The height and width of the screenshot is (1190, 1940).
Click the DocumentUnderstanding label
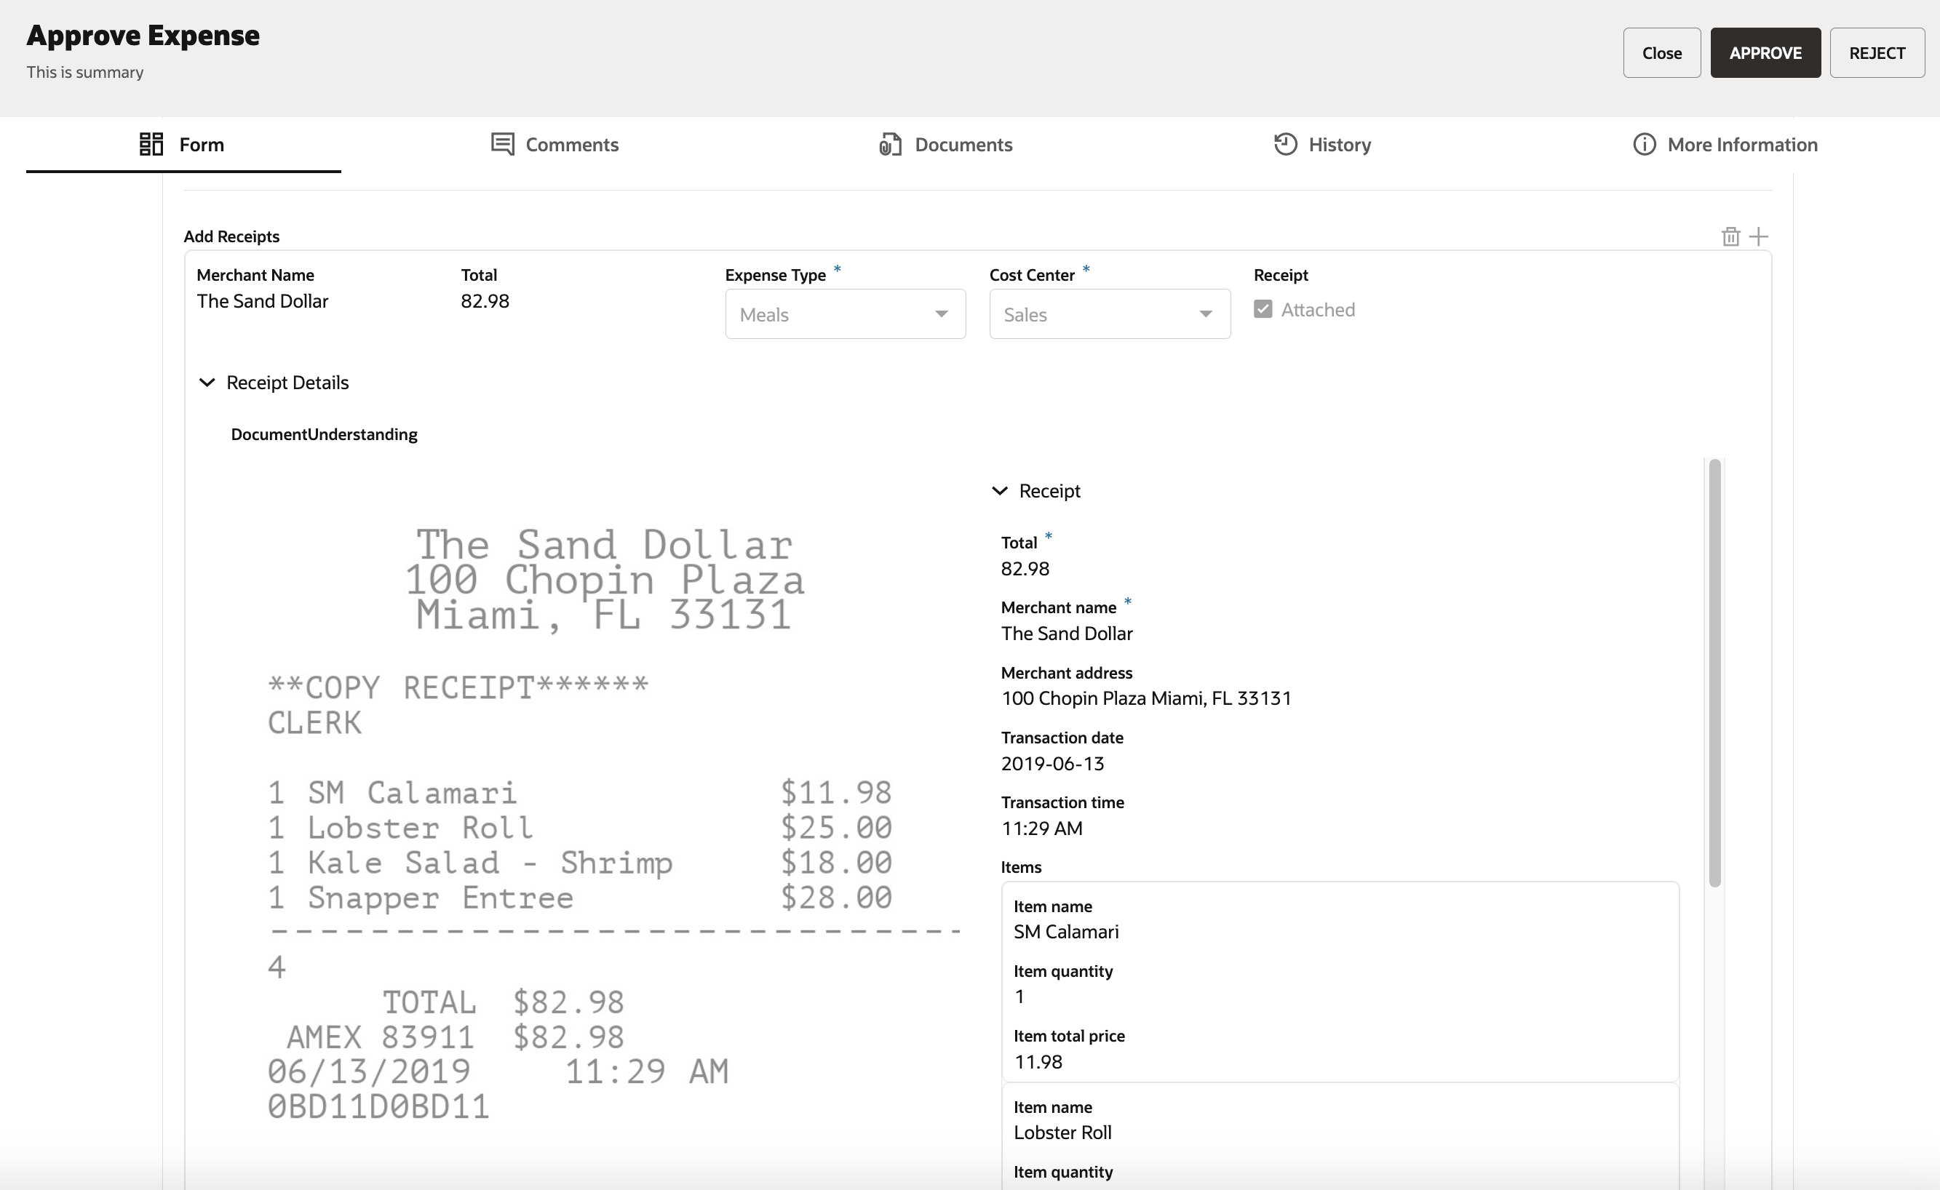[x=324, y=434]
